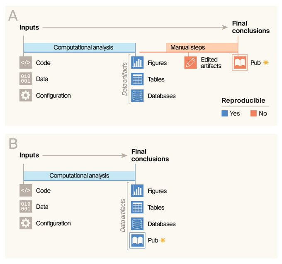282x264 pixels.
Task: Click the blue Yes legend swatch
Action: click(x=224, y=113)
